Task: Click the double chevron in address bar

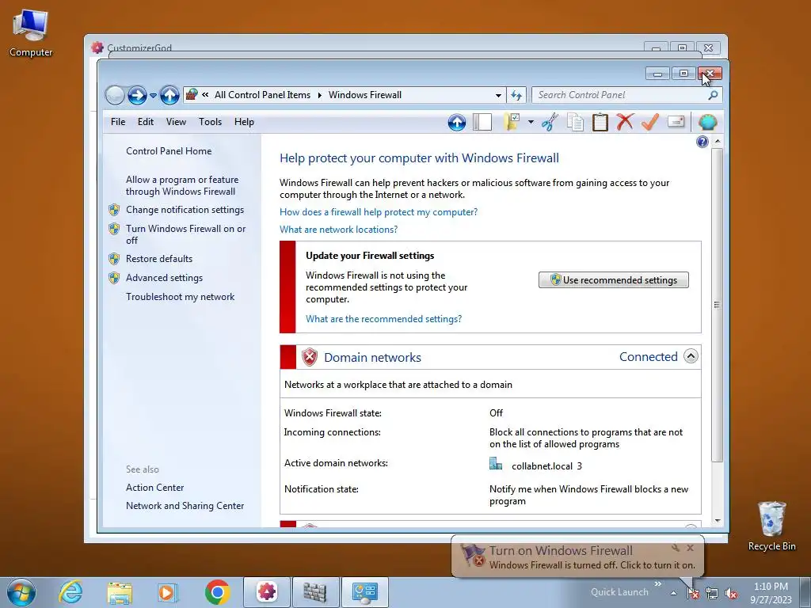Action: pos(205,95)
